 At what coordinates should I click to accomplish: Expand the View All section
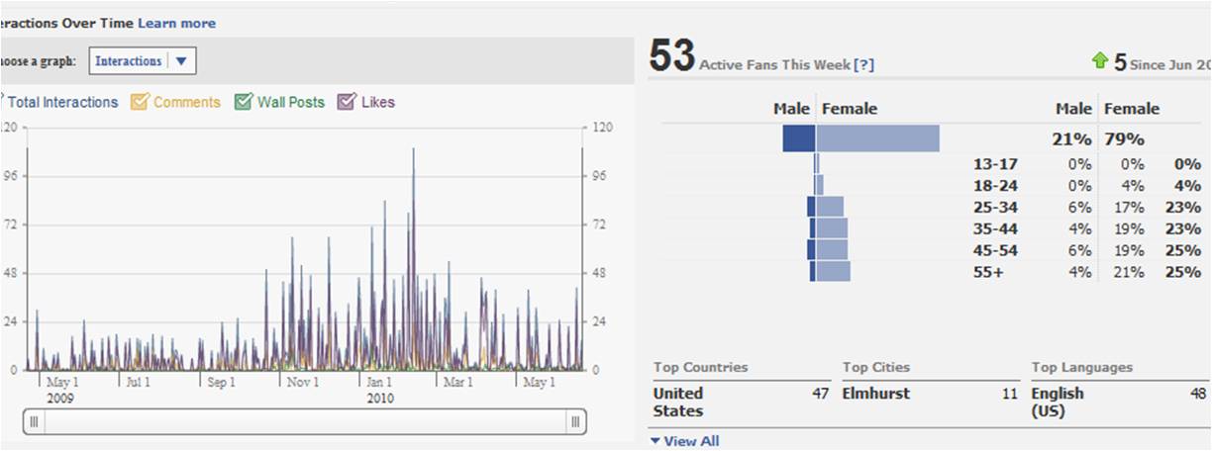point(685,441)
